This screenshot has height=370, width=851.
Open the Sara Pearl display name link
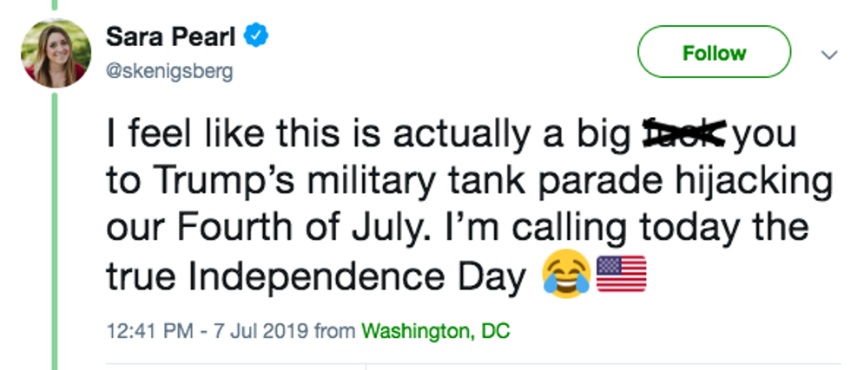tap(173, 37)
